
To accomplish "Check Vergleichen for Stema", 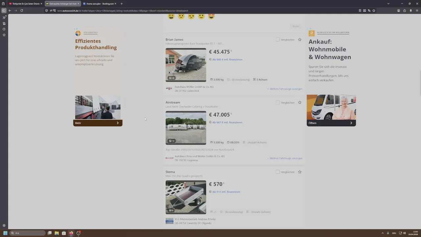I will click(x=278, y=172).
